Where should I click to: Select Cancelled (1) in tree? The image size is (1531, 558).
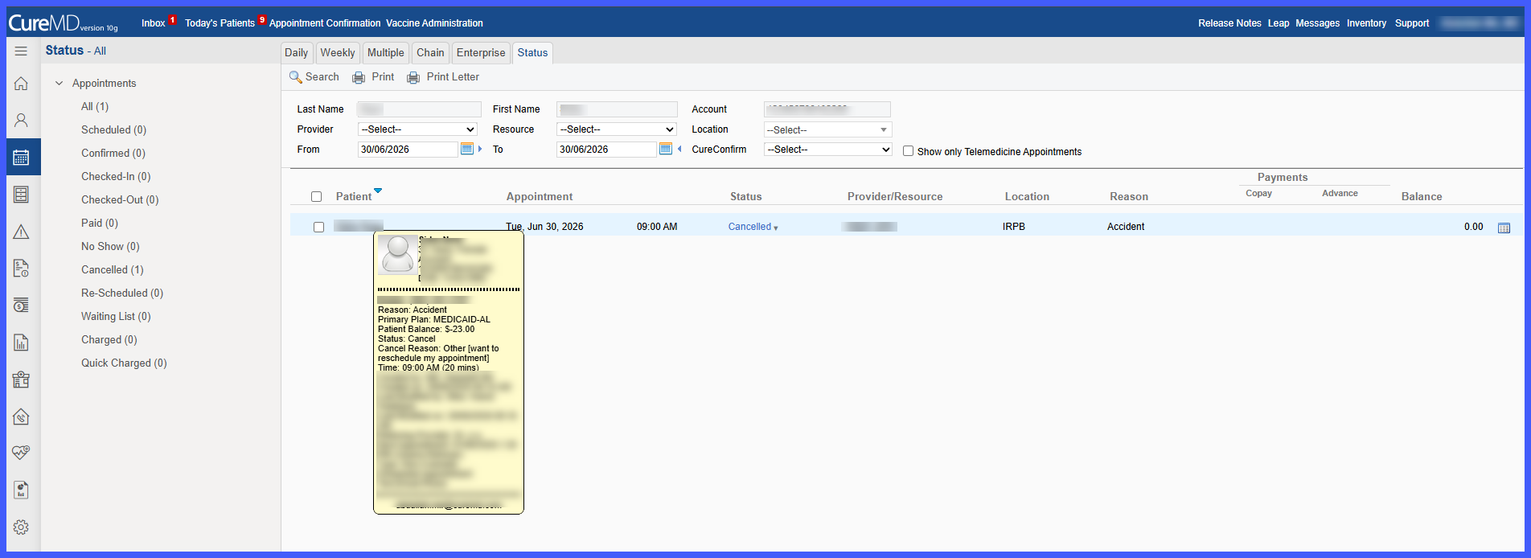pos(113,270)
